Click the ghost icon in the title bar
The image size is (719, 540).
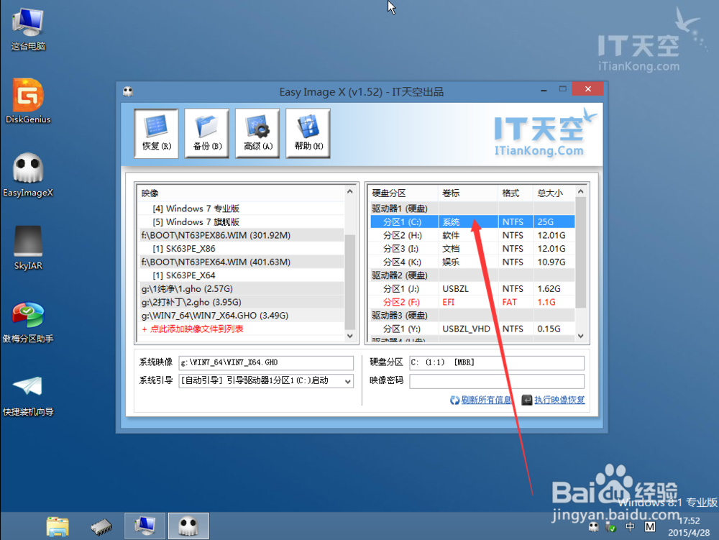(128, 92)
